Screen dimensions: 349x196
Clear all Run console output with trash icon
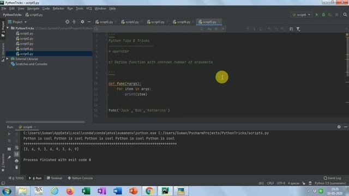click(17, 167)
